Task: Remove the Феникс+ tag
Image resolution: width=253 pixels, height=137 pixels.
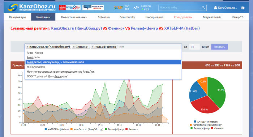Action: (74, 47)
